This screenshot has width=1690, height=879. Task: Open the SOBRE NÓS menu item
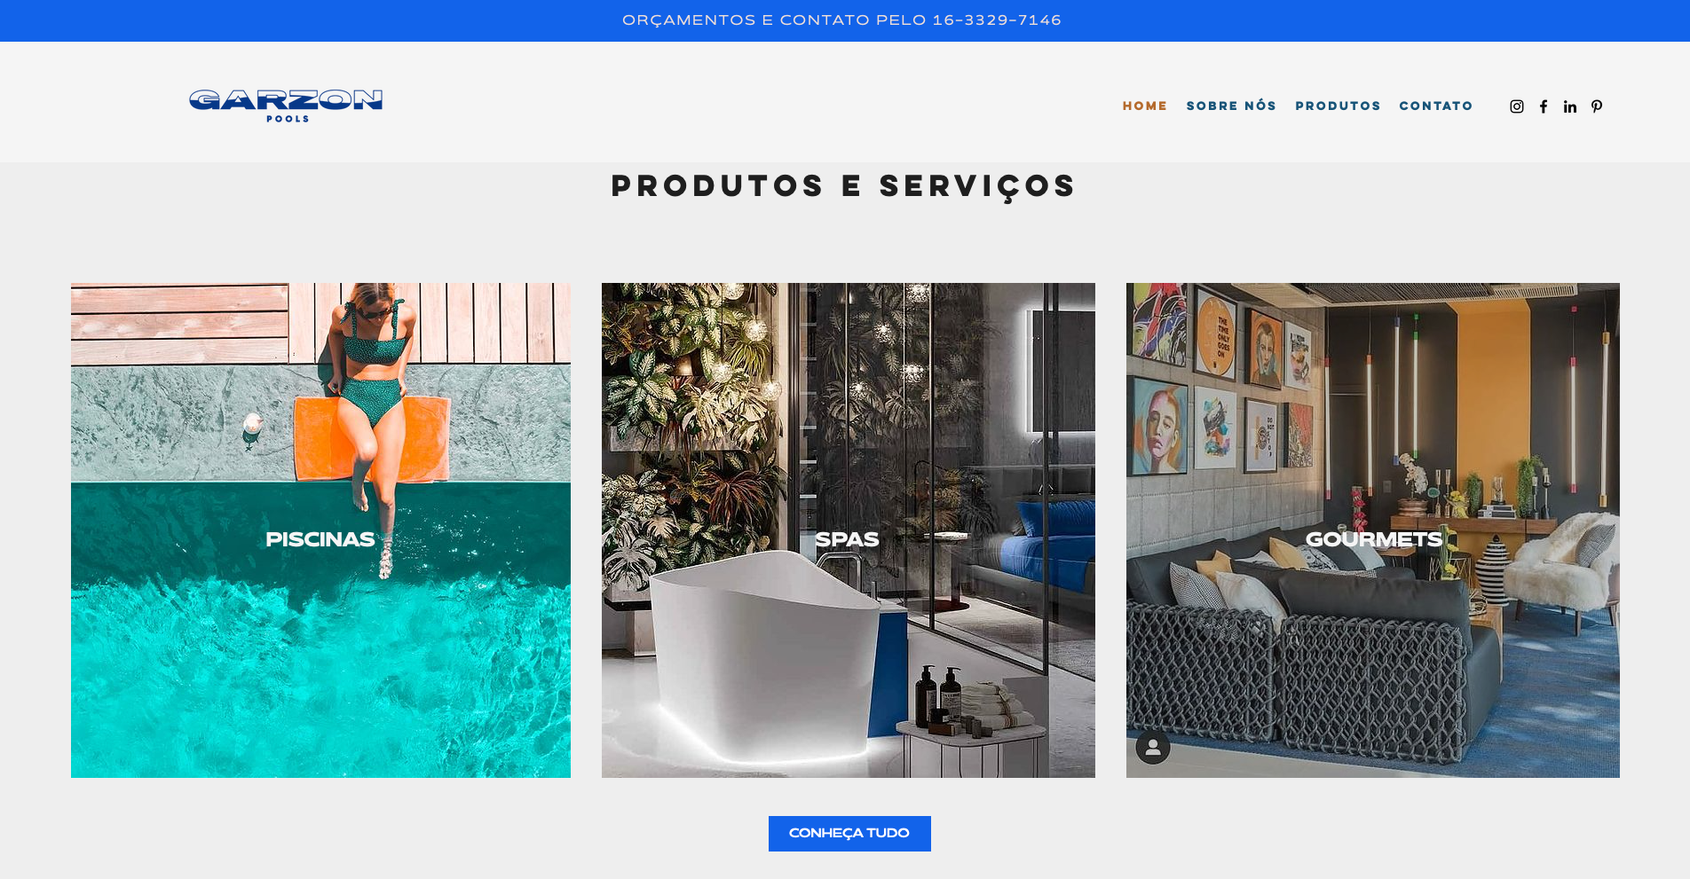1231,106
